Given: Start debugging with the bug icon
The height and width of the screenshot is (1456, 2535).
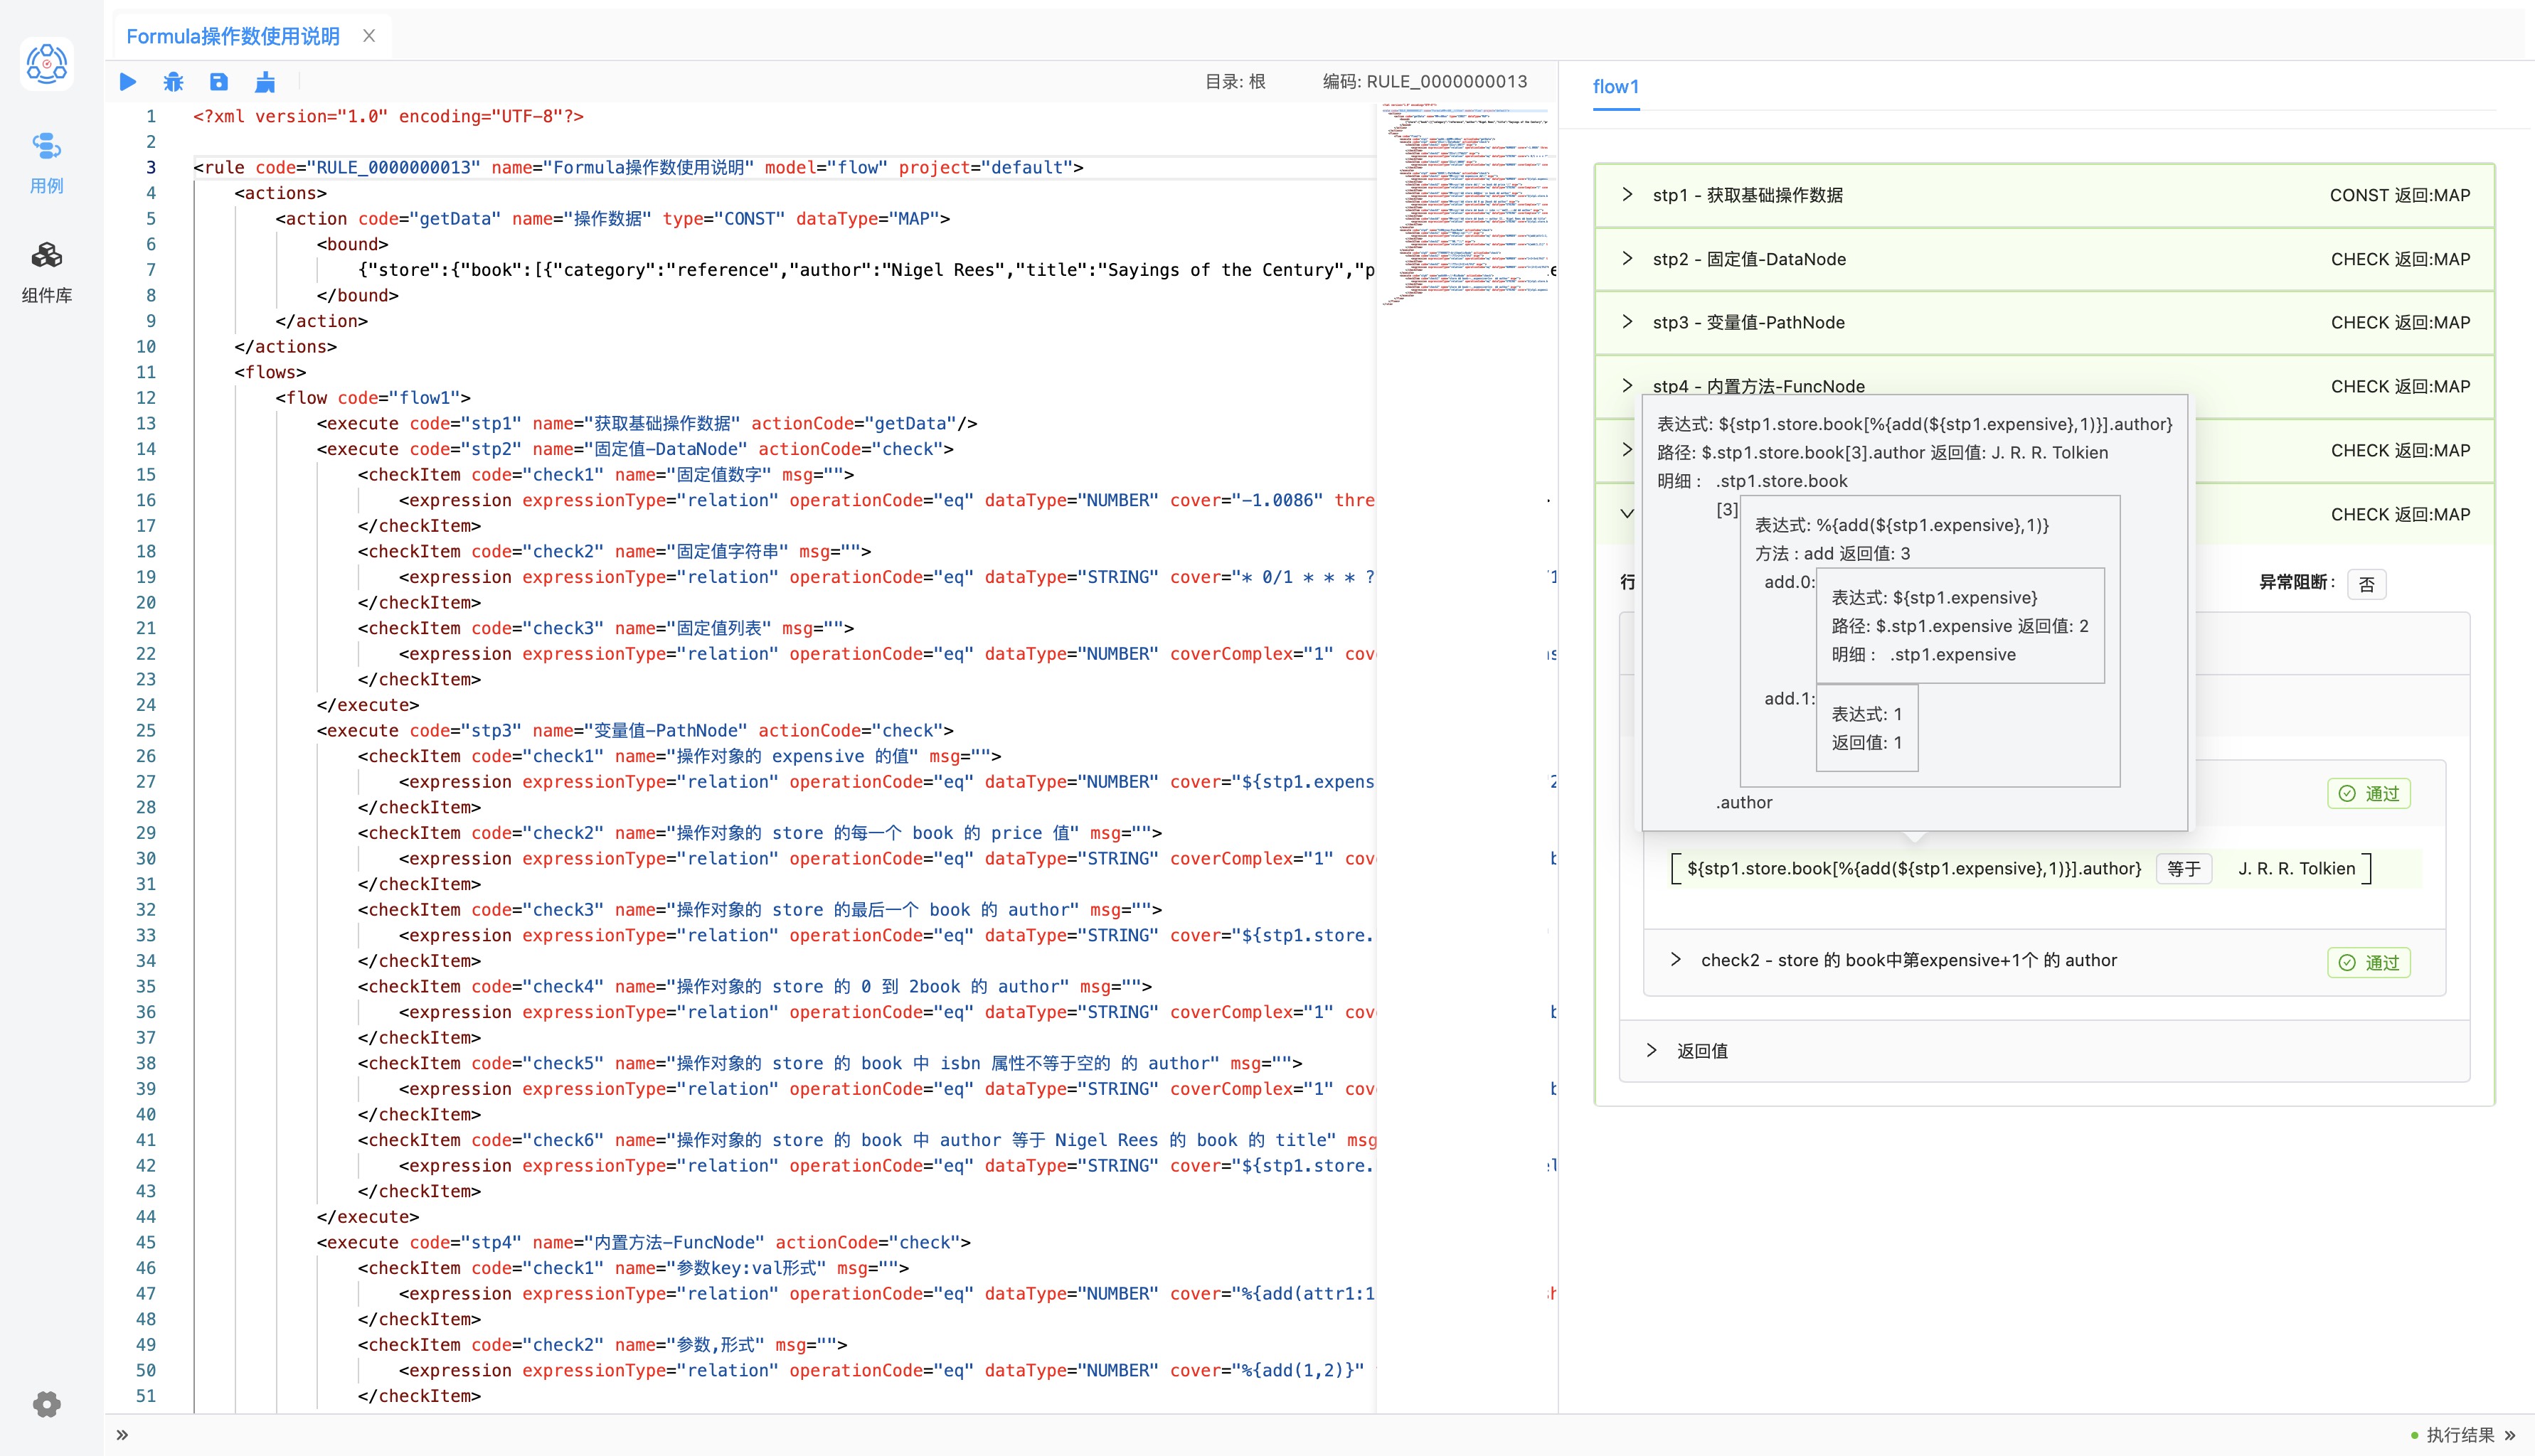Looking at the screenshot, I should (173, 82).
